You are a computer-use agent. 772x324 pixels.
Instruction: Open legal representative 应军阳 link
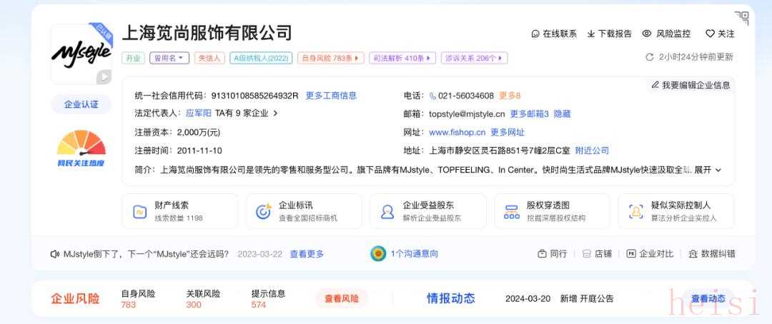[x=199, y=113]
